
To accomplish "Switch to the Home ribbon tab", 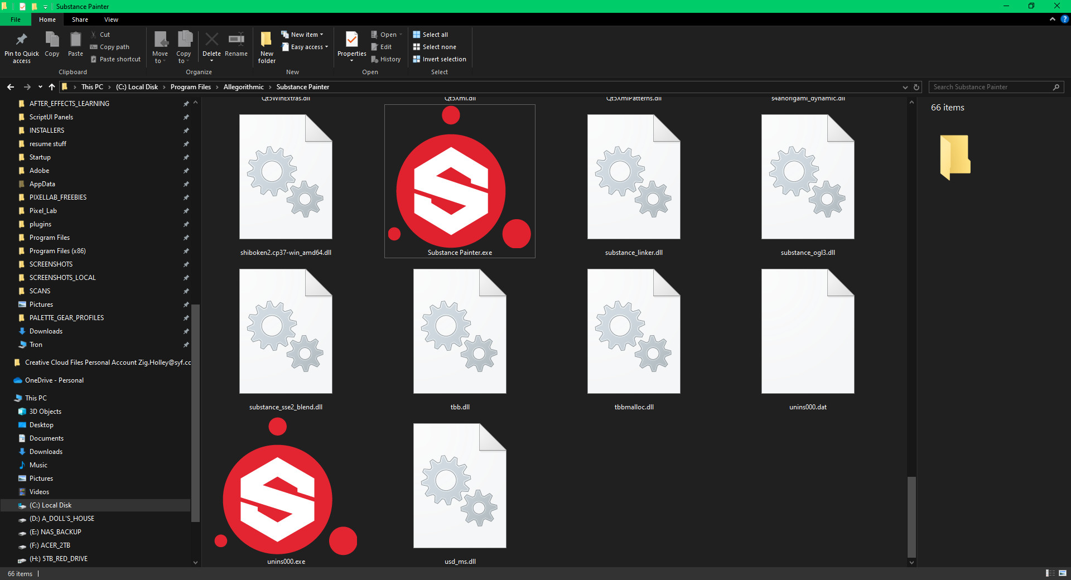I will point(47,20).
